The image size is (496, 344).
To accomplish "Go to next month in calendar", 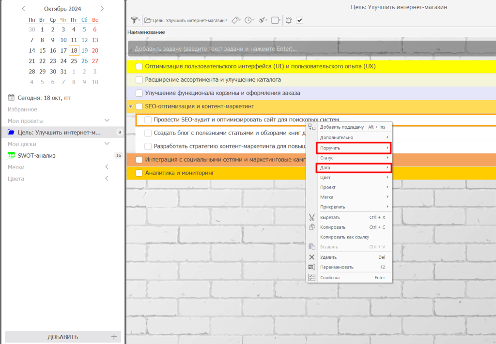I will pyautogui.click(x=102, y=9).
